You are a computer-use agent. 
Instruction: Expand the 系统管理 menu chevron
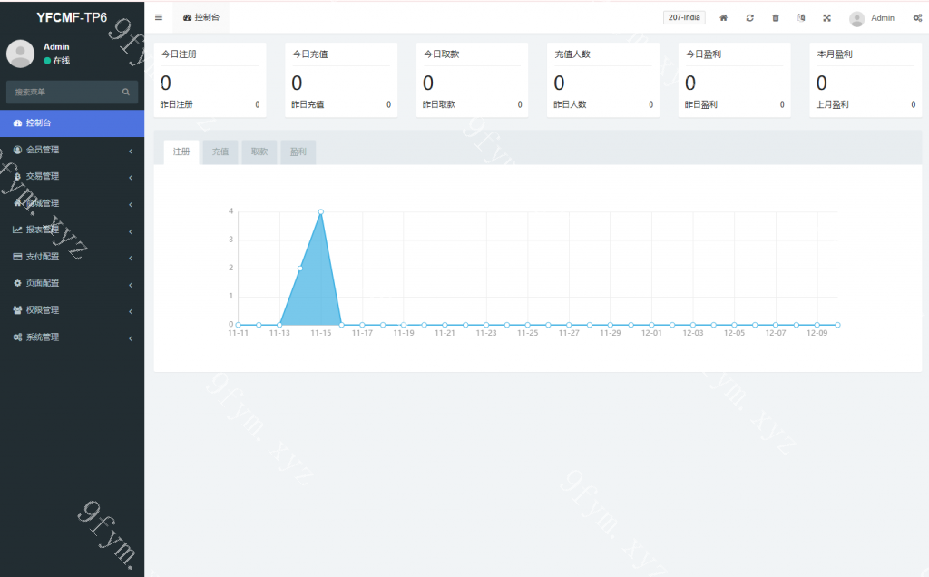pyautogui.click(x=131, y=338)
